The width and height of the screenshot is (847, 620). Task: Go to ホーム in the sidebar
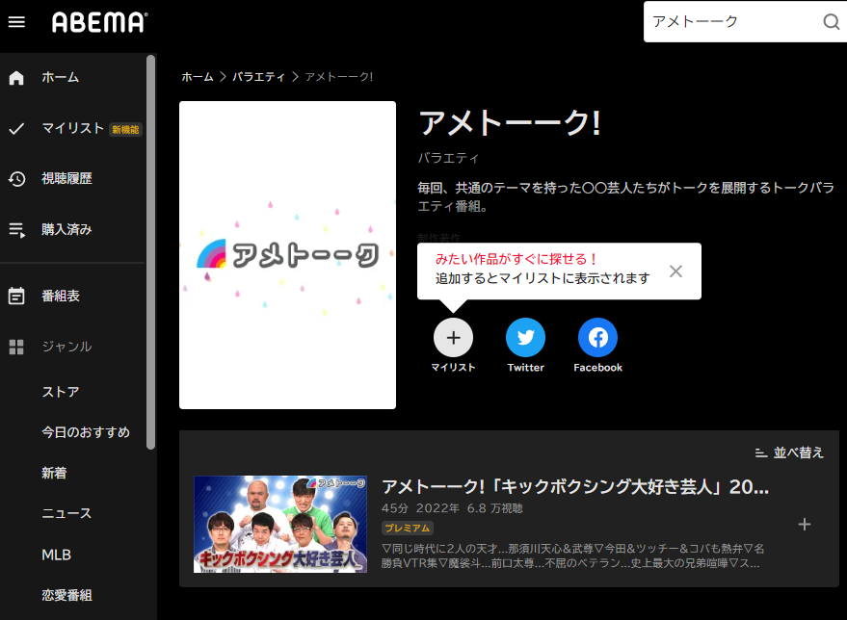click(60, 77)
